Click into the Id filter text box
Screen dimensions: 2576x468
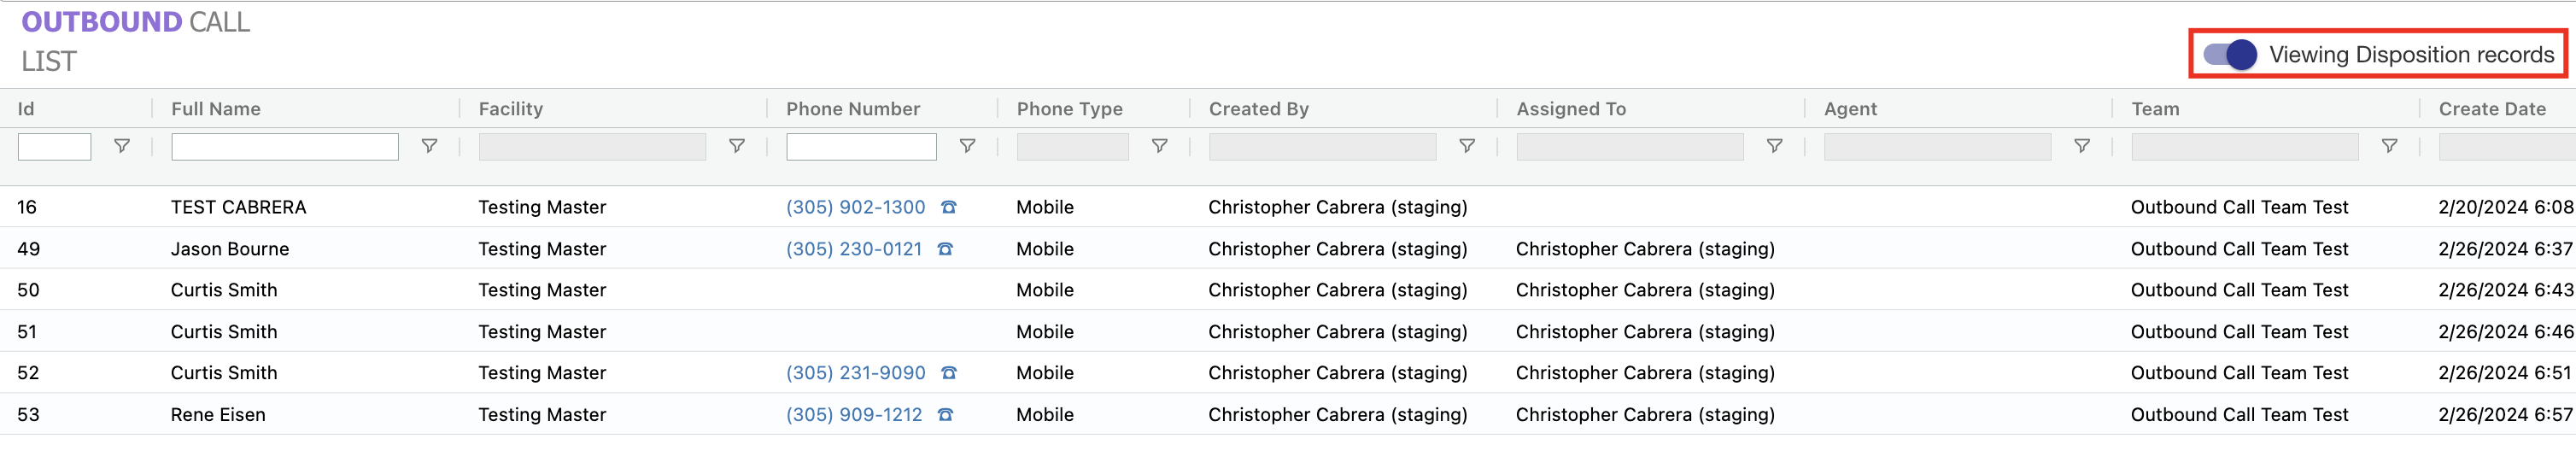55,147
